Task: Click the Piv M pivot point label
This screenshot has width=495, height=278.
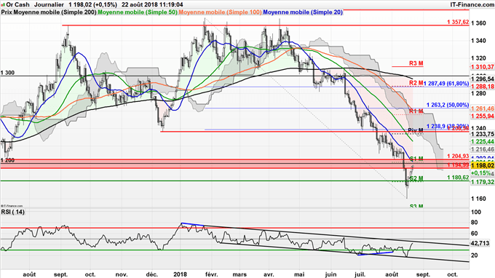Action: click(416, 130)
